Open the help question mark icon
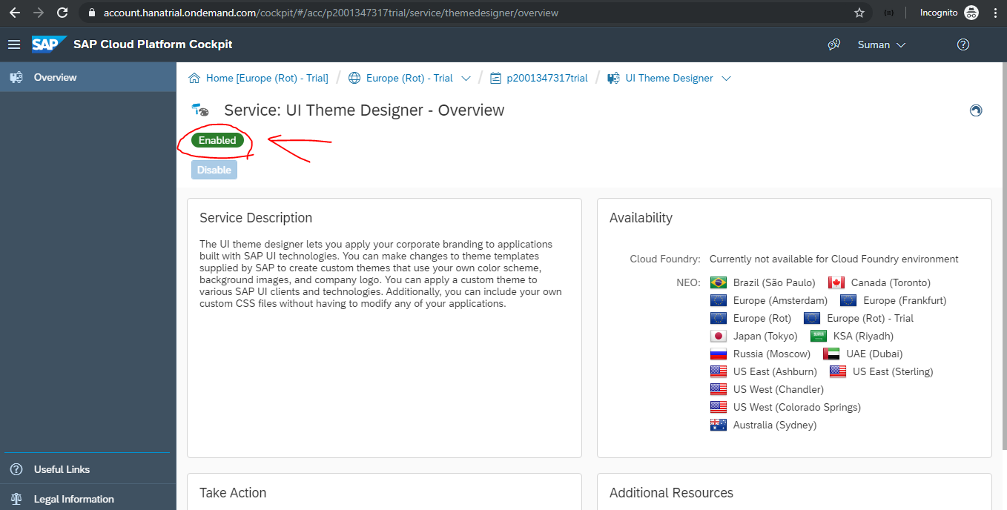 [963, 44]
